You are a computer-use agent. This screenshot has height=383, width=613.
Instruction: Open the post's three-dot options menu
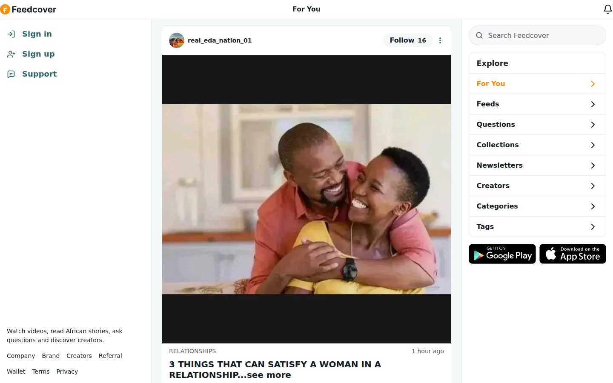440,40
